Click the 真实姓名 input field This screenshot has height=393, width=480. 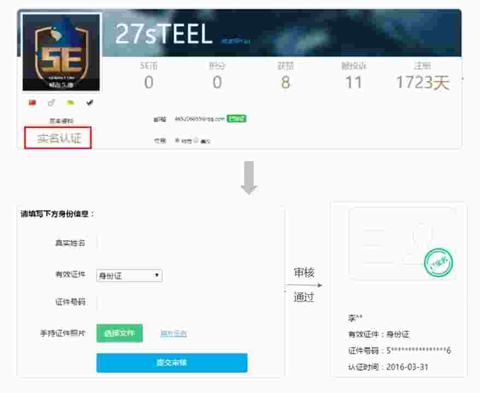[172, 243]
